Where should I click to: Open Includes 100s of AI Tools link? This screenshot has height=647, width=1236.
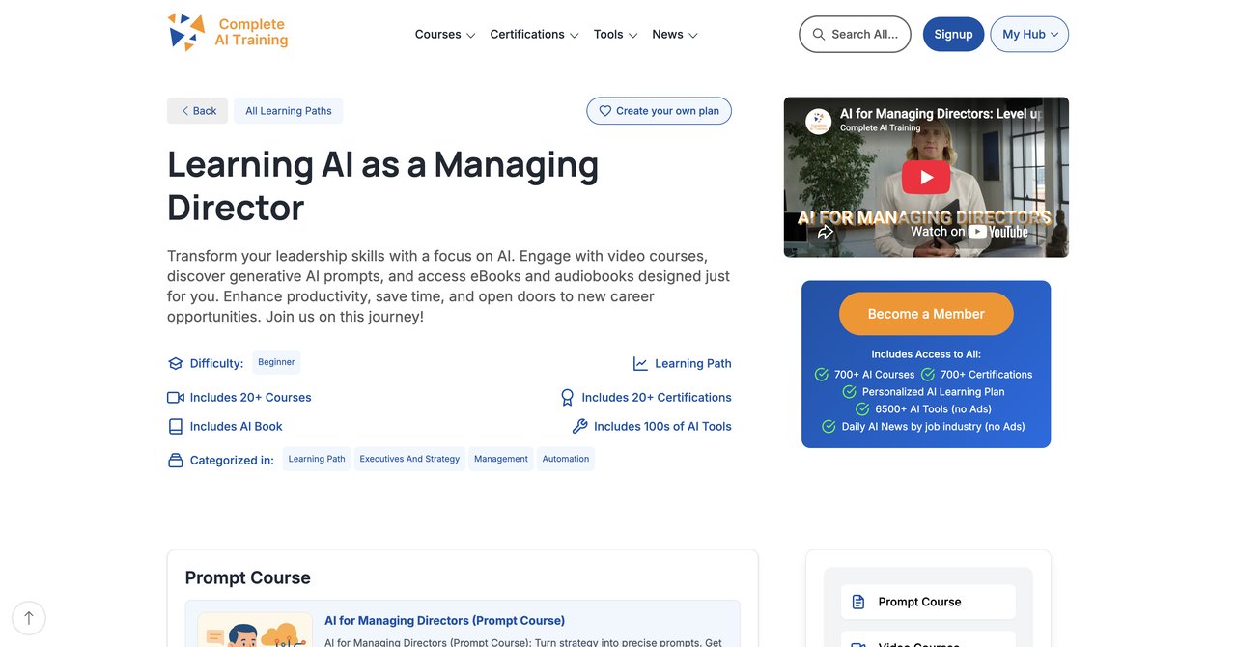[662, 426]
